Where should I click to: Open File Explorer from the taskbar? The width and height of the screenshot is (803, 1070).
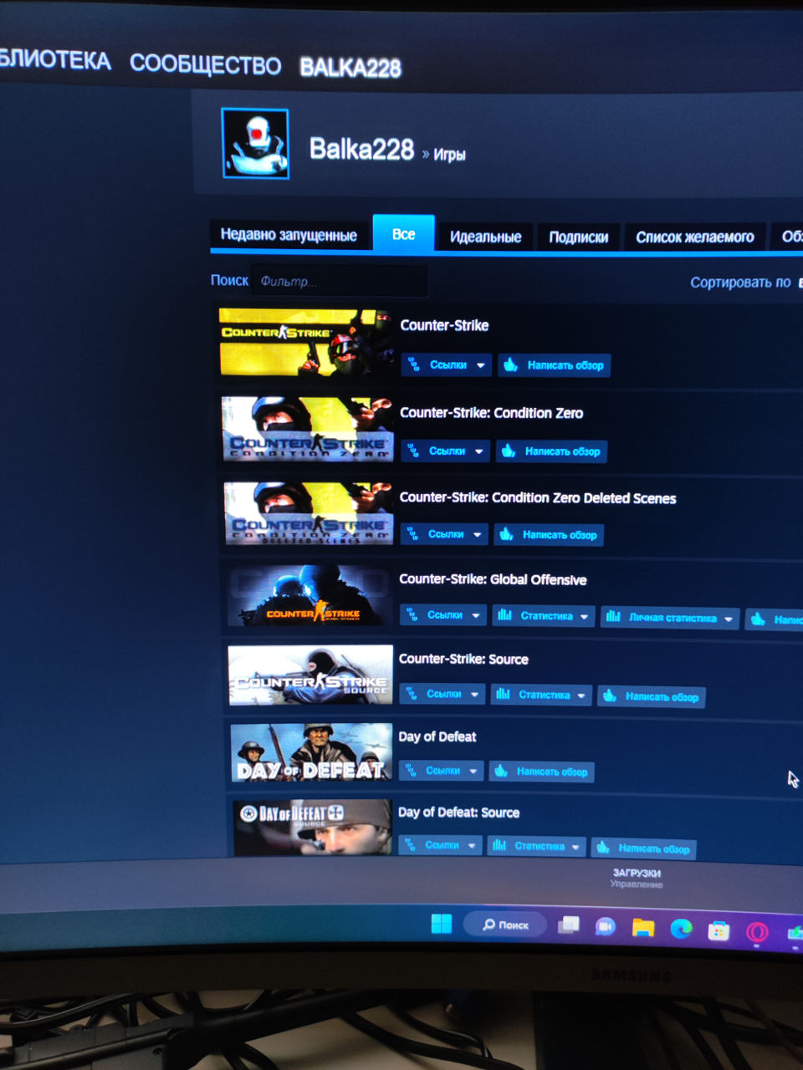click(642, 927)
